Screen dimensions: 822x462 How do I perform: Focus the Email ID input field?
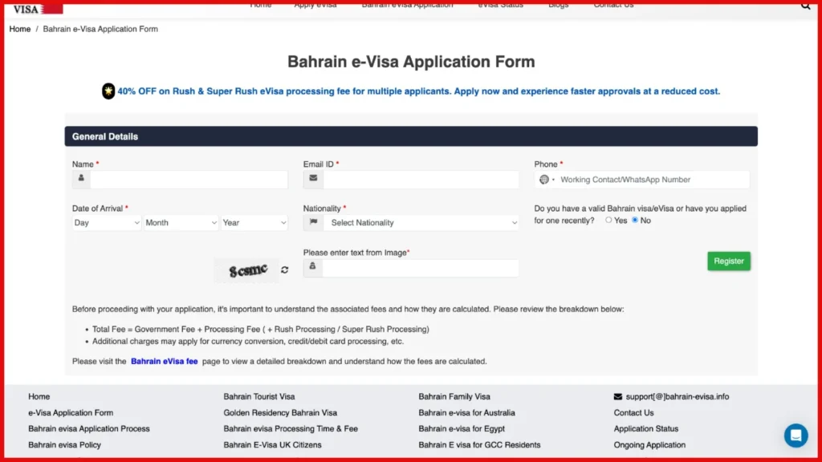pyautogui.click(x=421, y=179)
